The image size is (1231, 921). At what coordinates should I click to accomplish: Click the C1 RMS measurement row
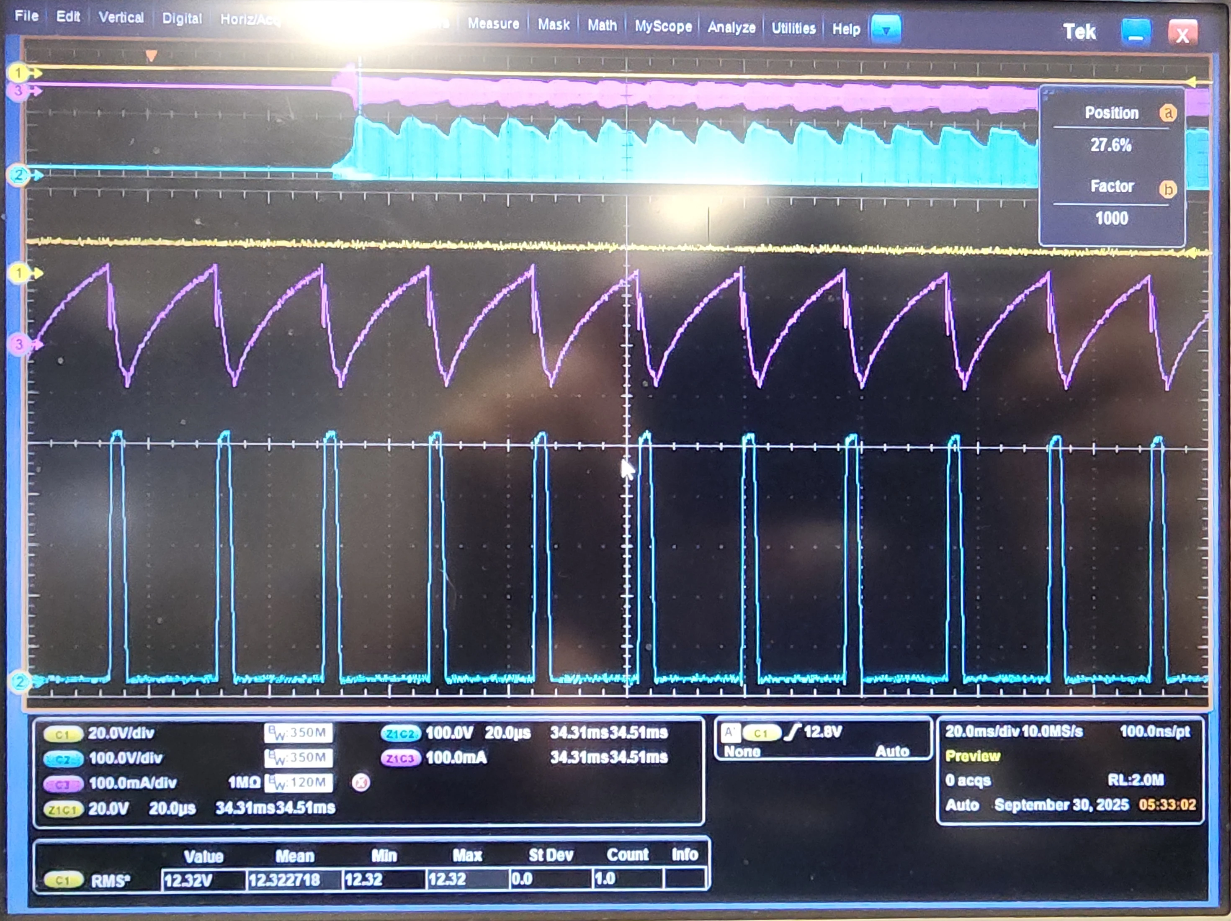[371, 880]
